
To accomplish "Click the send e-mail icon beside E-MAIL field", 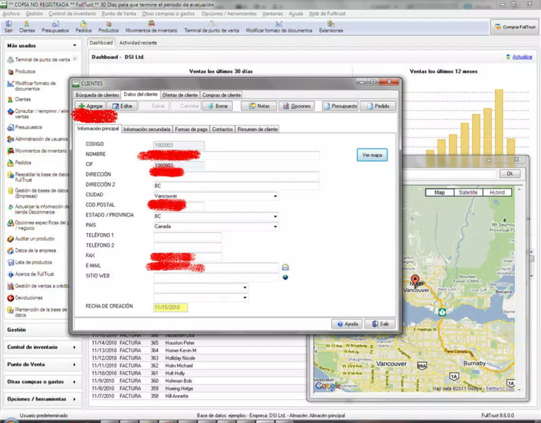I will 285,267.
